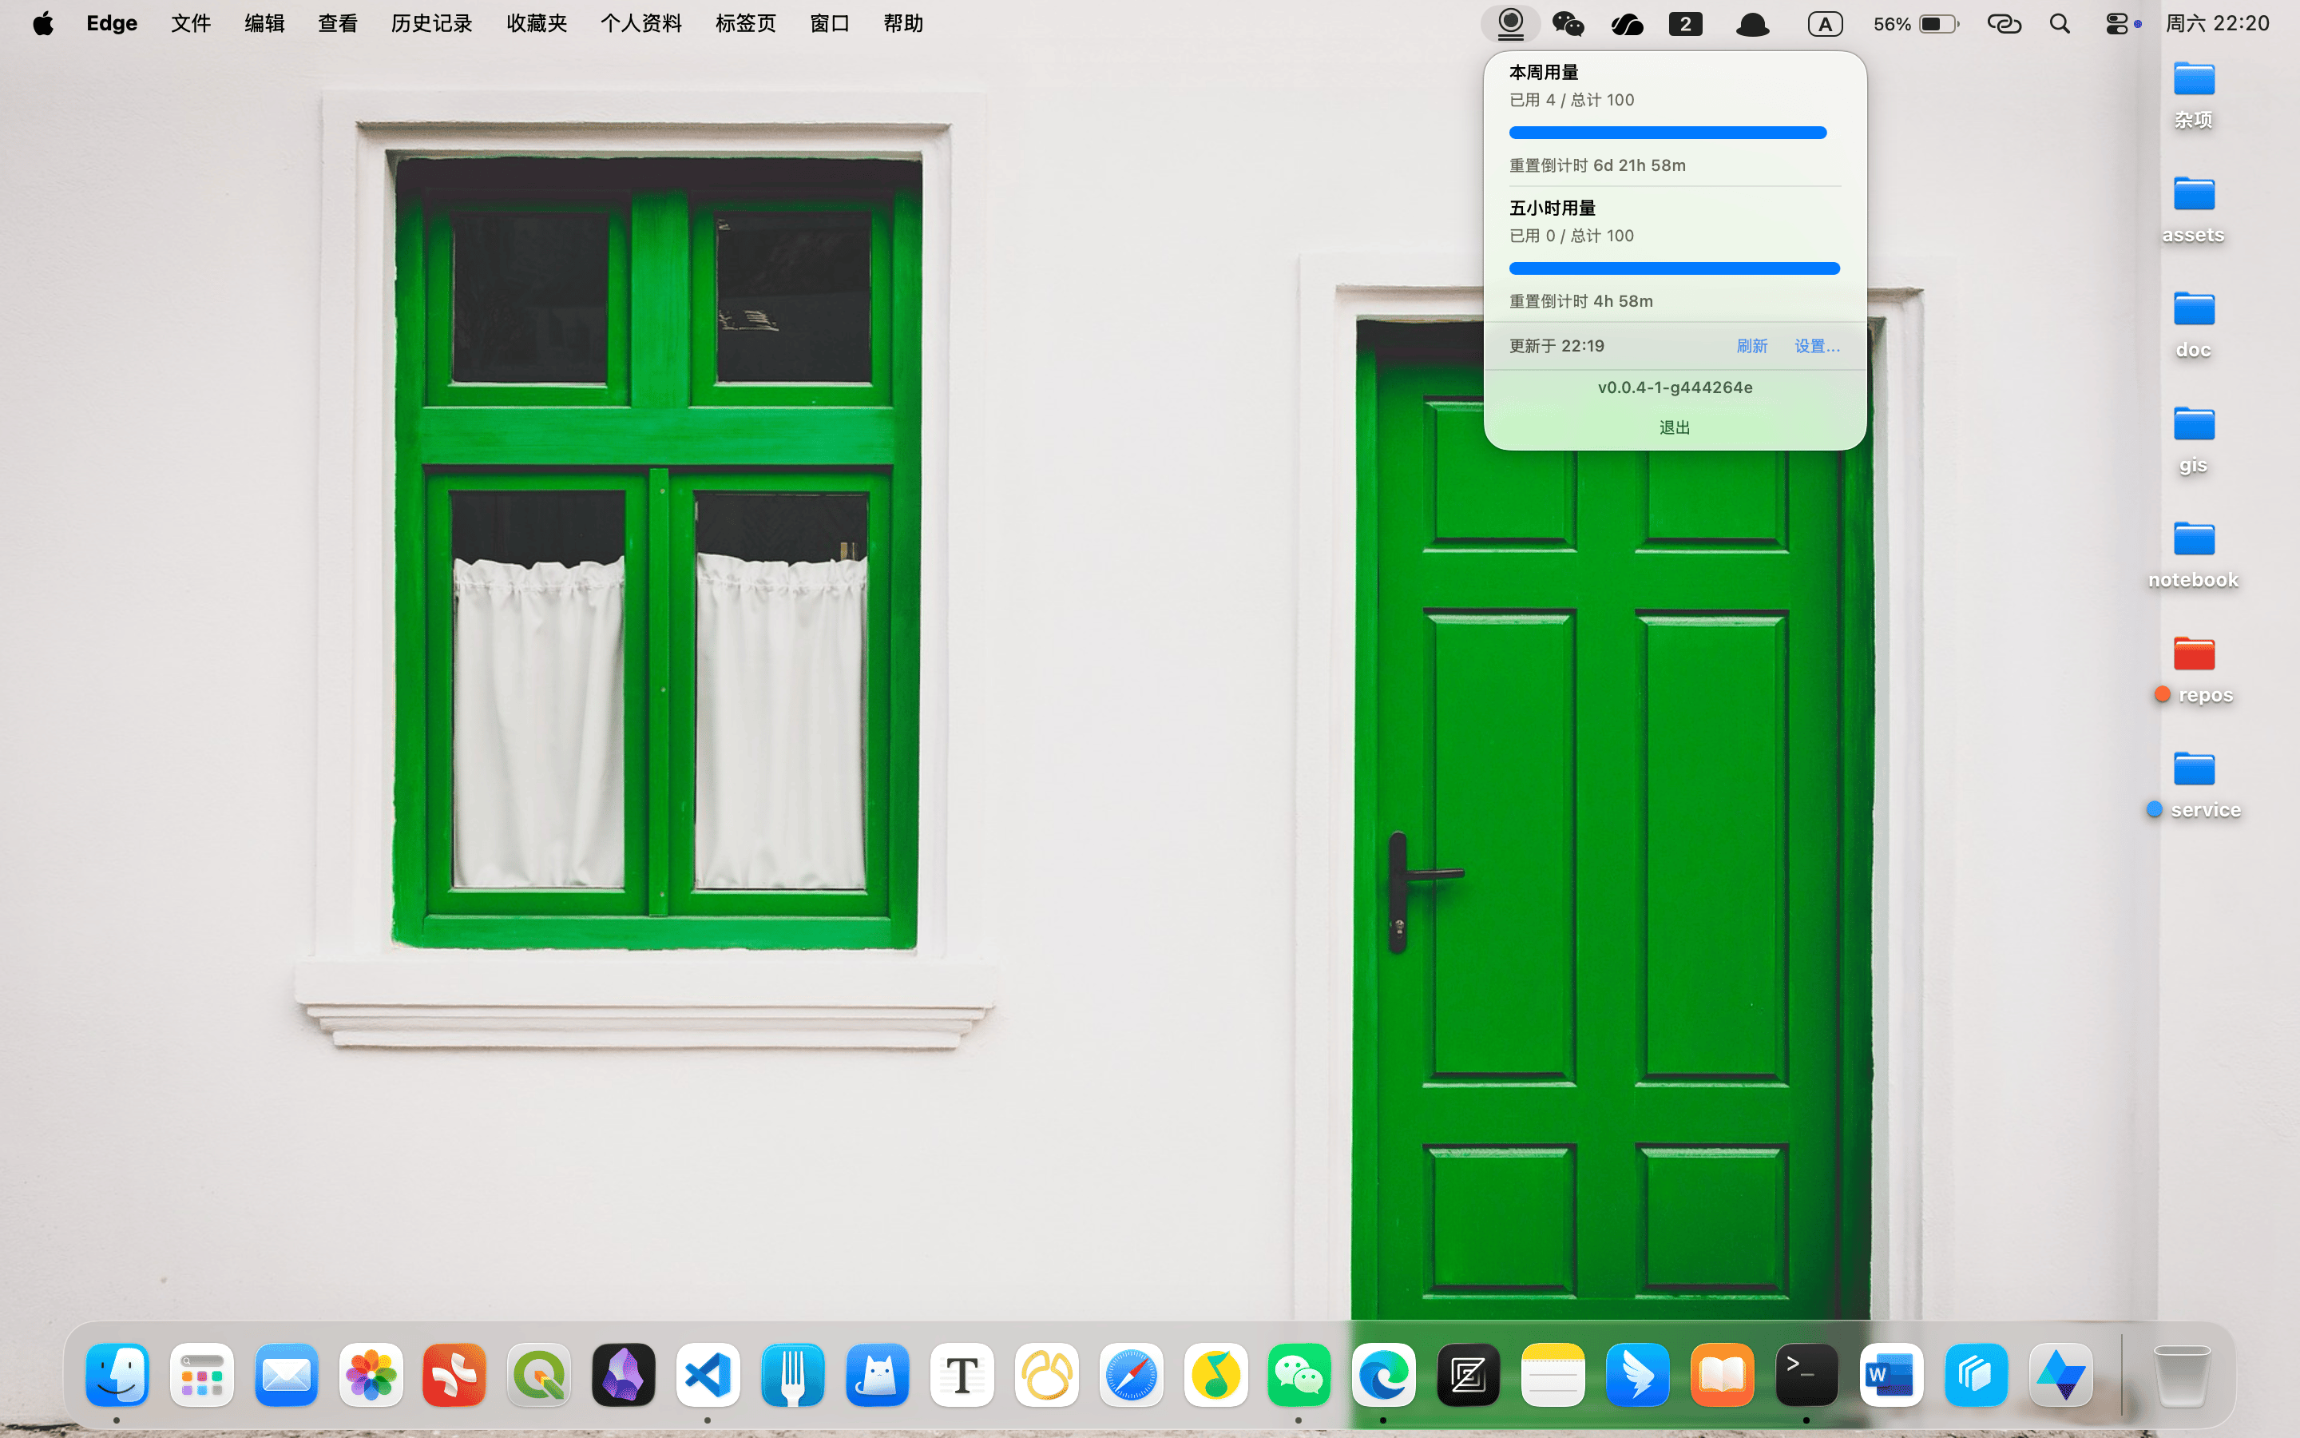Image resolution: width=2300 pixels, height=1438 pixels.
Task: Open Obsidian app in the dock
Action: (624, 1375)
